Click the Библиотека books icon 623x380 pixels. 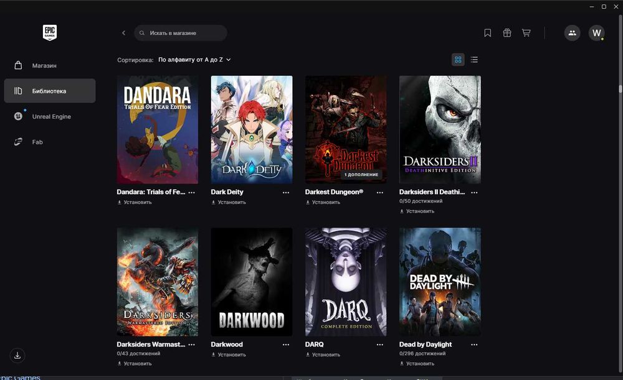(18, 91)
